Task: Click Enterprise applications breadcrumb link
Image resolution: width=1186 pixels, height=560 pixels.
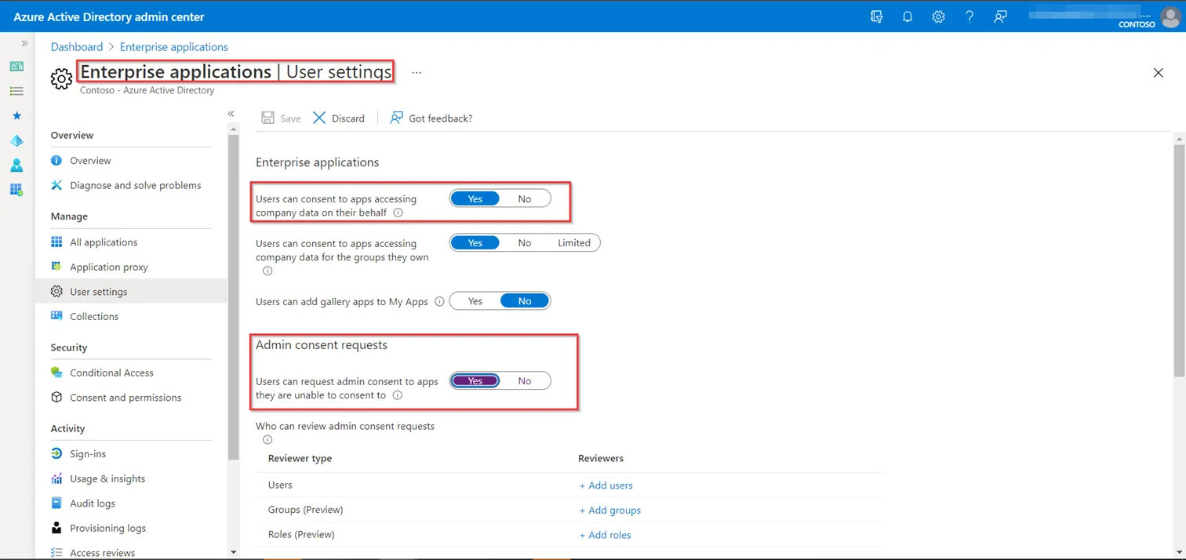Action: pos(174,47)
